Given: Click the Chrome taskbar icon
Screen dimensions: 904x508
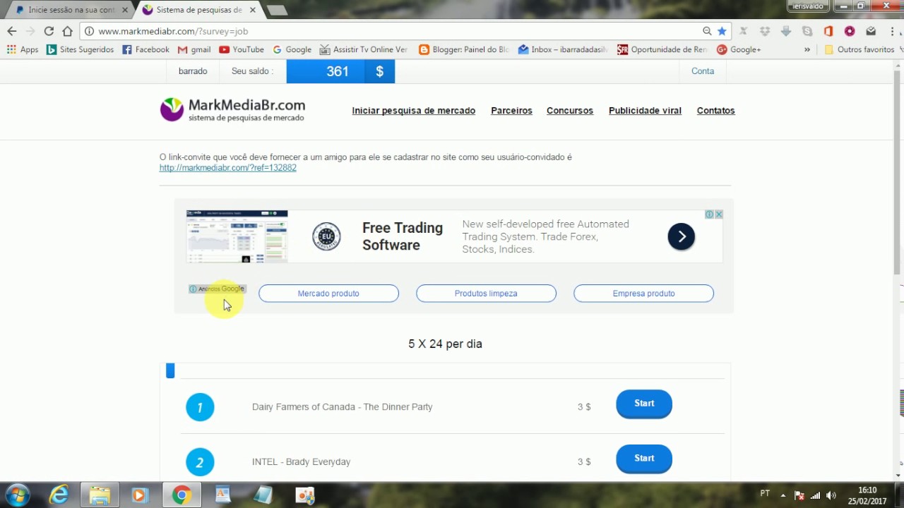Looking at the screenshot, I should 181,495.
